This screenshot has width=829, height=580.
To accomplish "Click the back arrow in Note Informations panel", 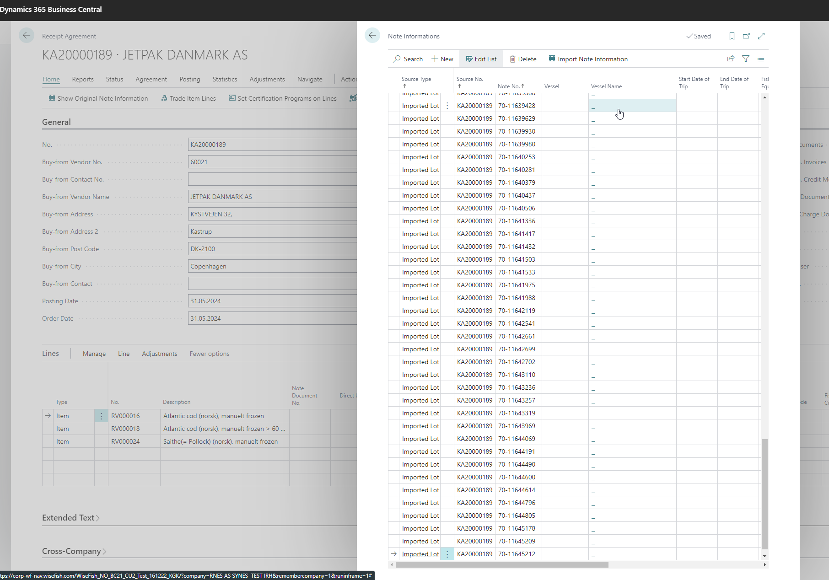I will (372, 36).
